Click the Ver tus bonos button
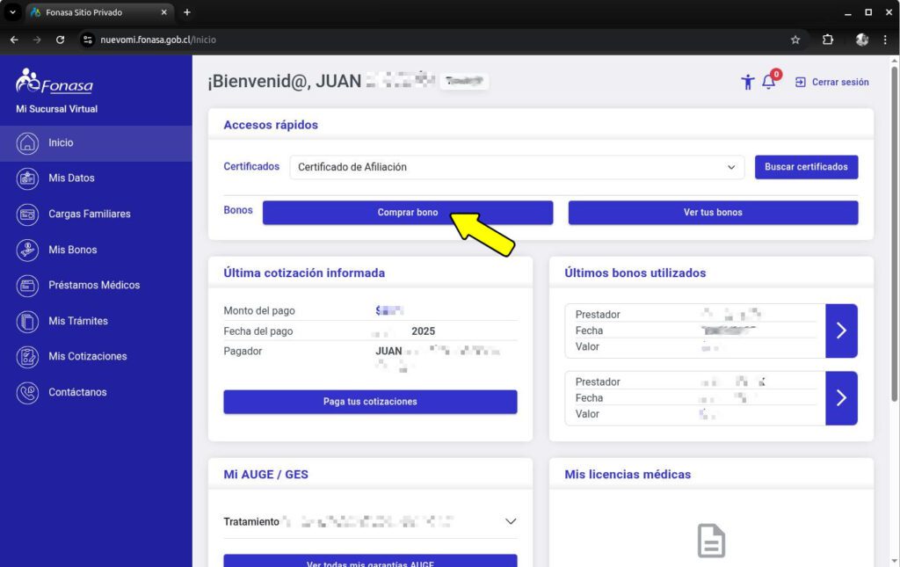 713,213
